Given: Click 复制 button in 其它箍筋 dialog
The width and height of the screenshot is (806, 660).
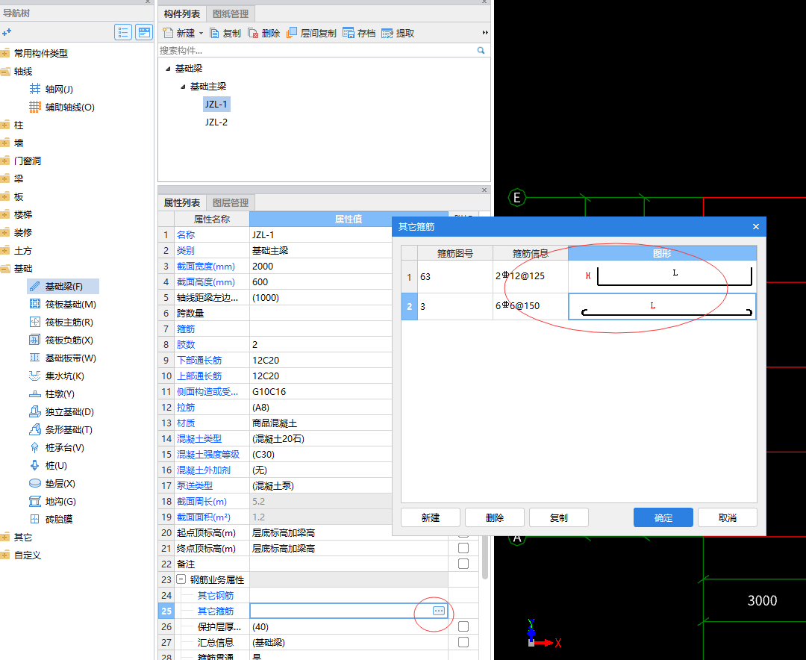Looking at the screenshot, I should point(559,517).
